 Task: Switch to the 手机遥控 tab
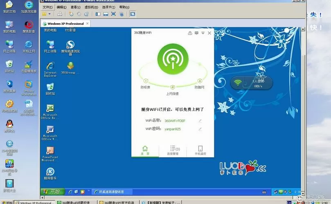(x=200, y=151)
